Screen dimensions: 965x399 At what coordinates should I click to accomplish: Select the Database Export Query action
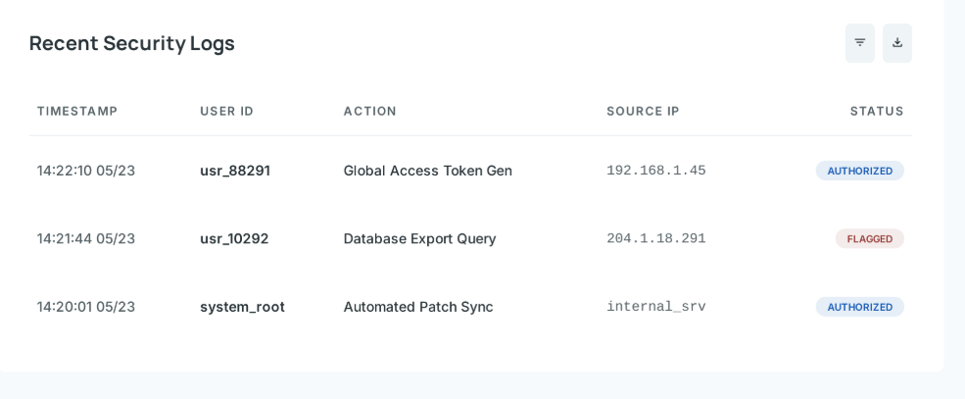click(x=419, y=238)
